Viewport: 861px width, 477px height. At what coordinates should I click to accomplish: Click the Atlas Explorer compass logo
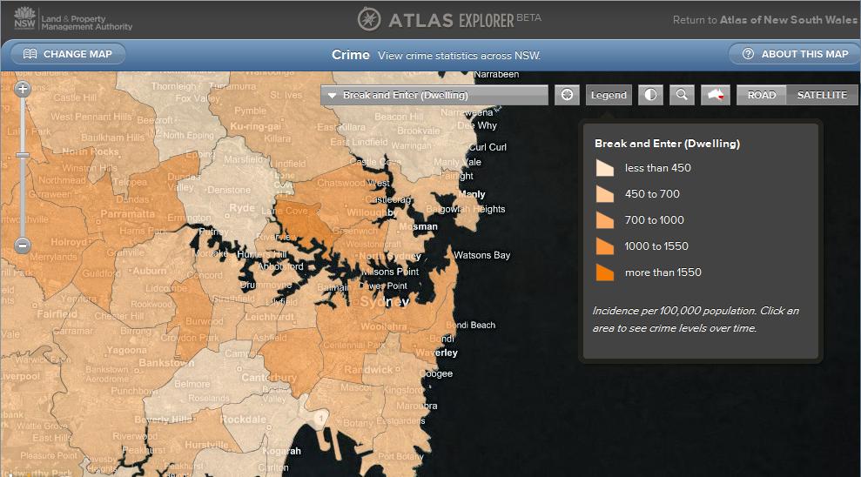[369, 19]
